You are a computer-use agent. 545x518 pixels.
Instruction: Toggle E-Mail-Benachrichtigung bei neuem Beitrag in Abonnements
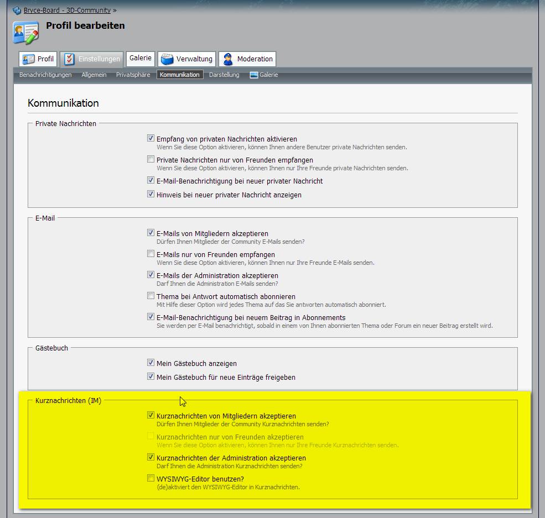coord(150,317)
